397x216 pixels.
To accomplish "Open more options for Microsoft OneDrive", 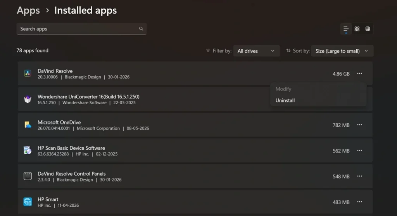I will coord(359,125).
